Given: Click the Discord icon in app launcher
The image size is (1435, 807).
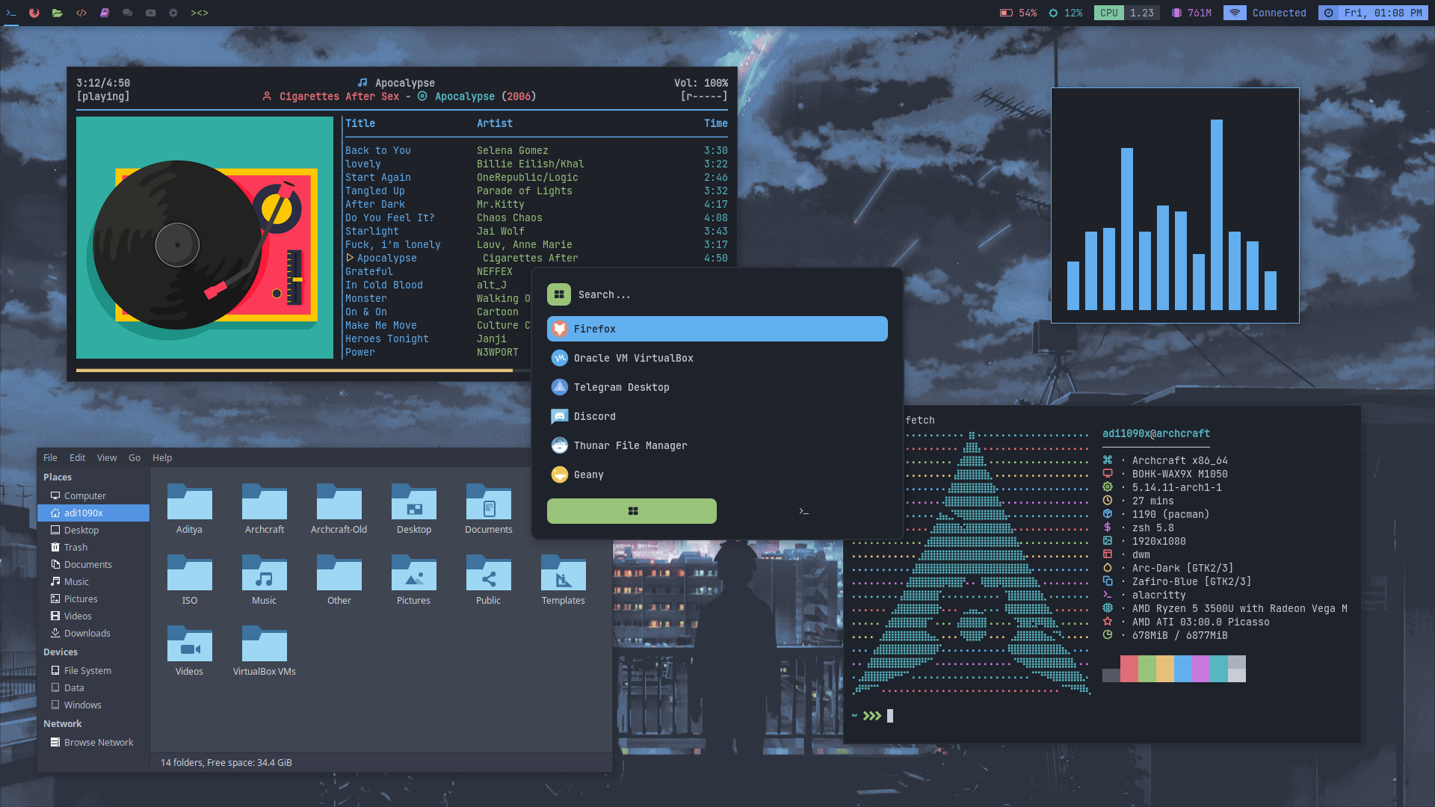Looking at the screenshot, I should tap(558, 415).
